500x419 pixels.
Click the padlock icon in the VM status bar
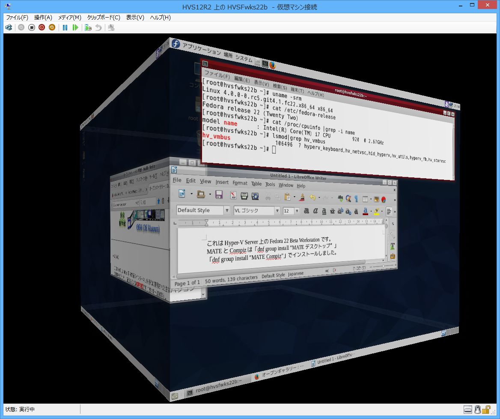pyautogui.click(x=486, y=410)
